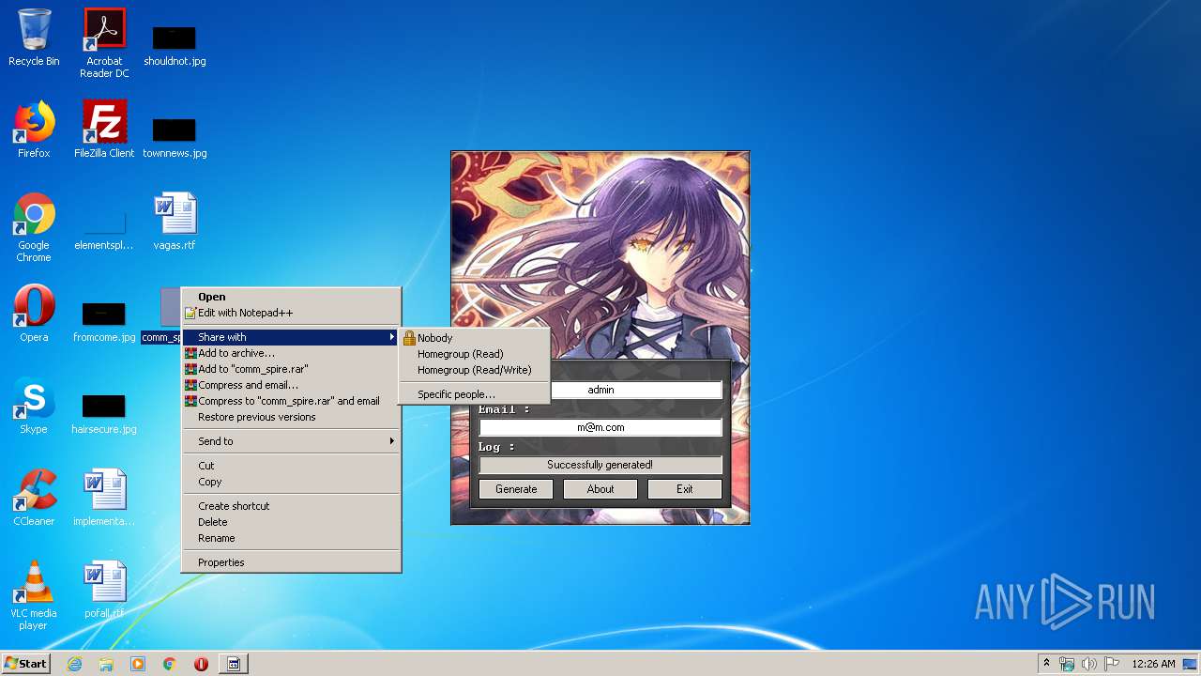The image size is (1201, 676).
Task: Click the name field containing admin
Action: (x=636, y=390)
